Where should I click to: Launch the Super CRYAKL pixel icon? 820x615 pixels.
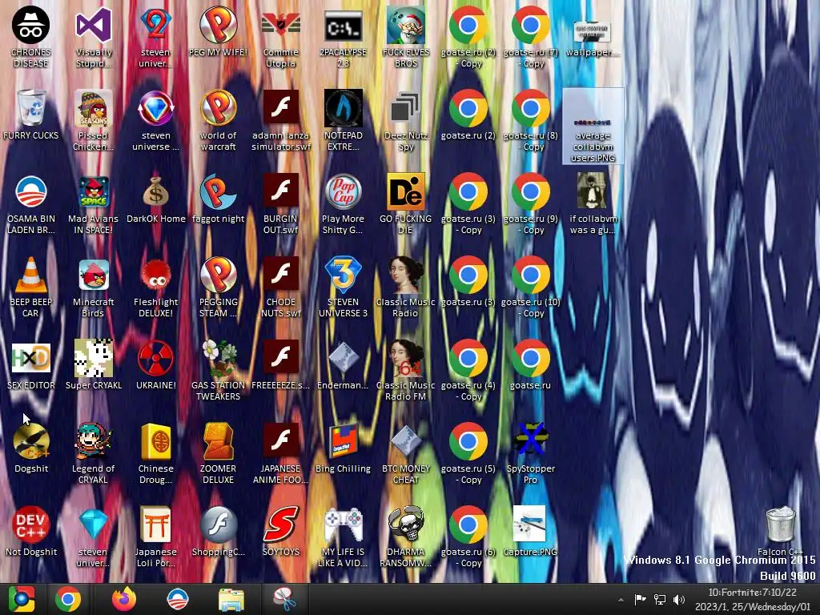pyautogui.click(x=93, y=365)
